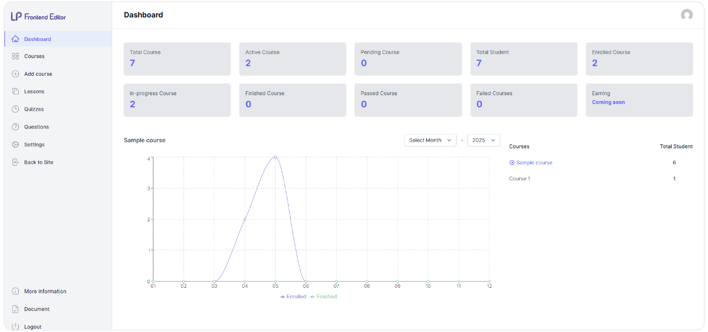Open the Select Month dropdown

click(430, 141)
